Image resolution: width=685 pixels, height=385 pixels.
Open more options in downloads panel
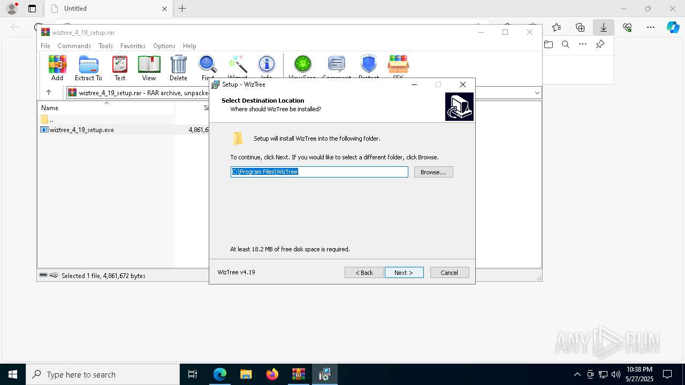[583, 44]
